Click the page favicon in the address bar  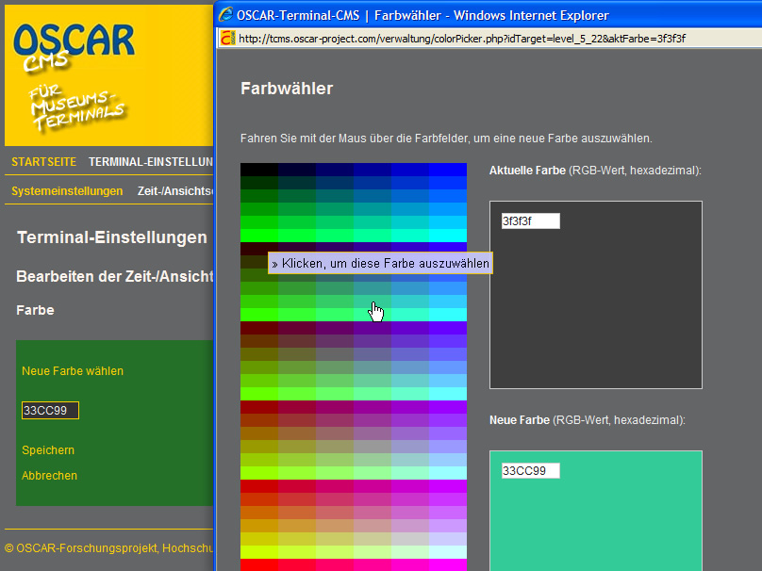227,39
